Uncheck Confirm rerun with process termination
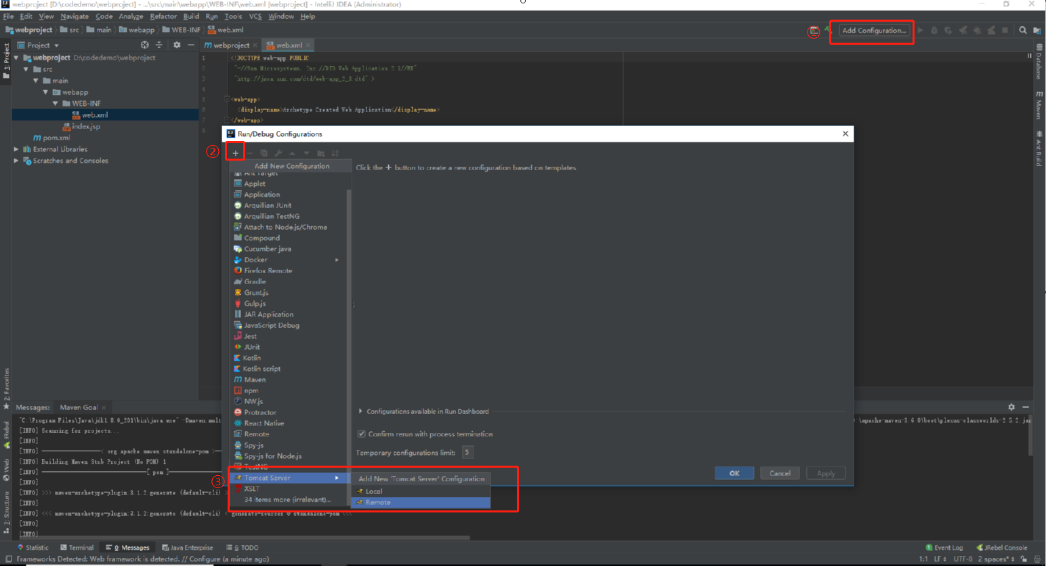1046x566 pixels. (x=363, y=434)
